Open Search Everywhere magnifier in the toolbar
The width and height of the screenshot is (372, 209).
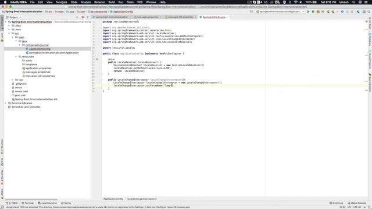[x=369, y=12]
